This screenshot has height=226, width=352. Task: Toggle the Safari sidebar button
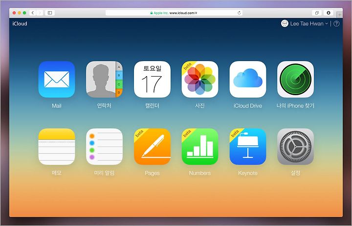[x=50, y=13]
